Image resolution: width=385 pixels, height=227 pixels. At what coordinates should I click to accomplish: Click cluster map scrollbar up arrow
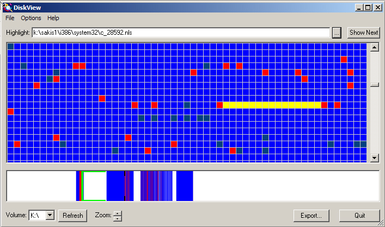click(374, 47)
